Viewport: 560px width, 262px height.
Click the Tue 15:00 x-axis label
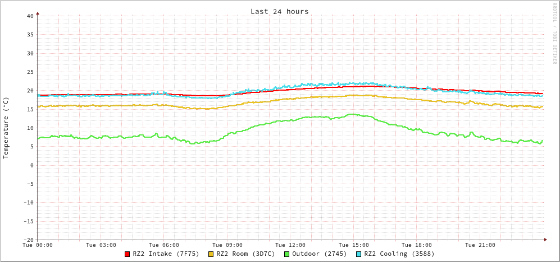click(353, 245)
